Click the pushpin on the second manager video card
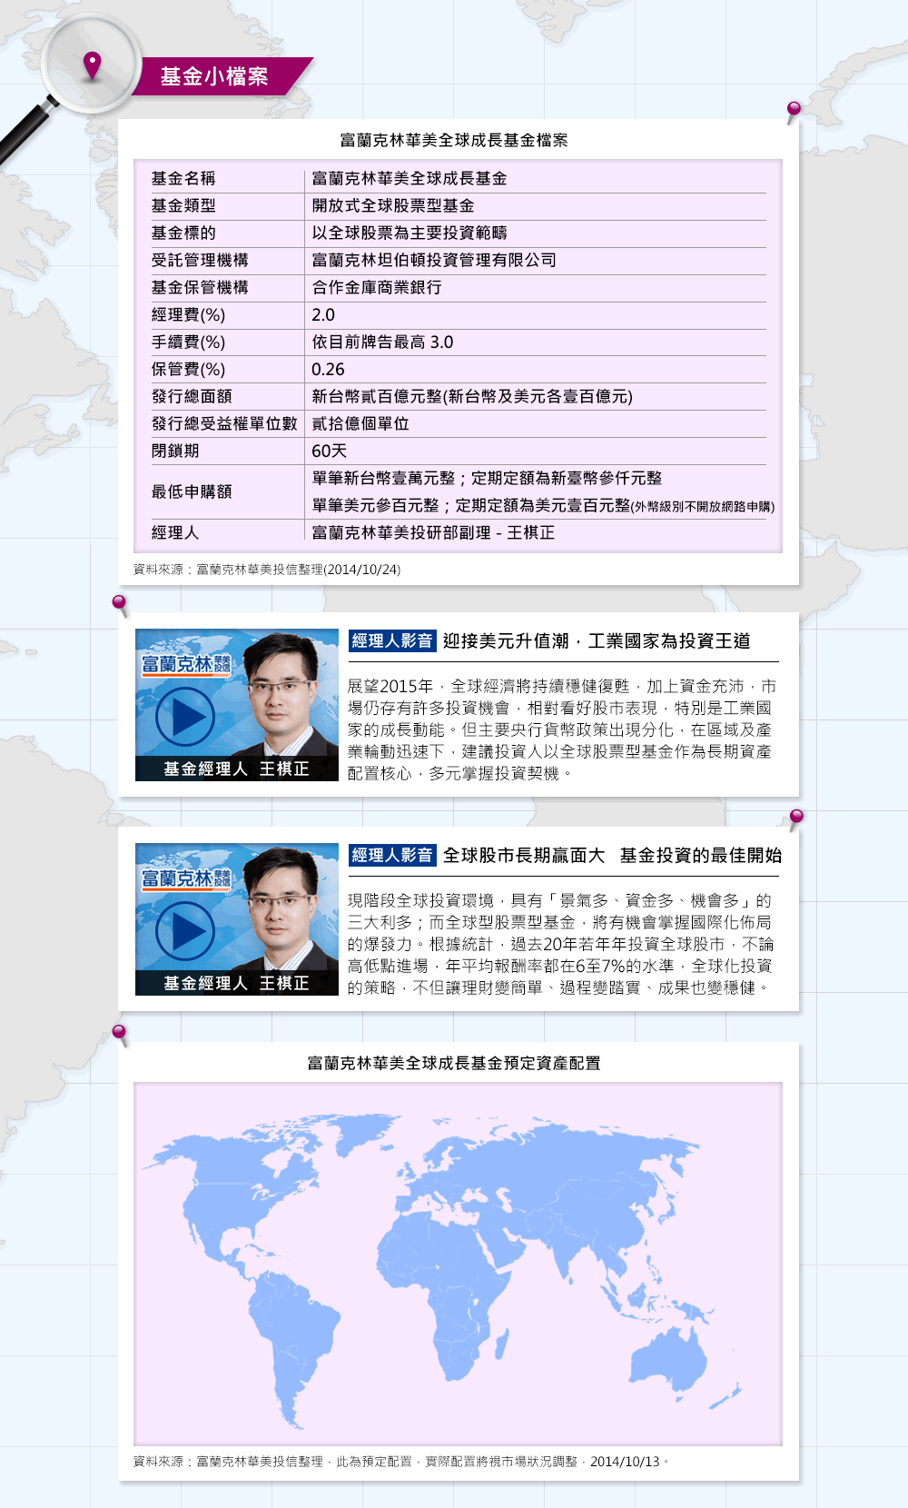The width and height of the screenshot is (908, 1508). pos(796,818)
